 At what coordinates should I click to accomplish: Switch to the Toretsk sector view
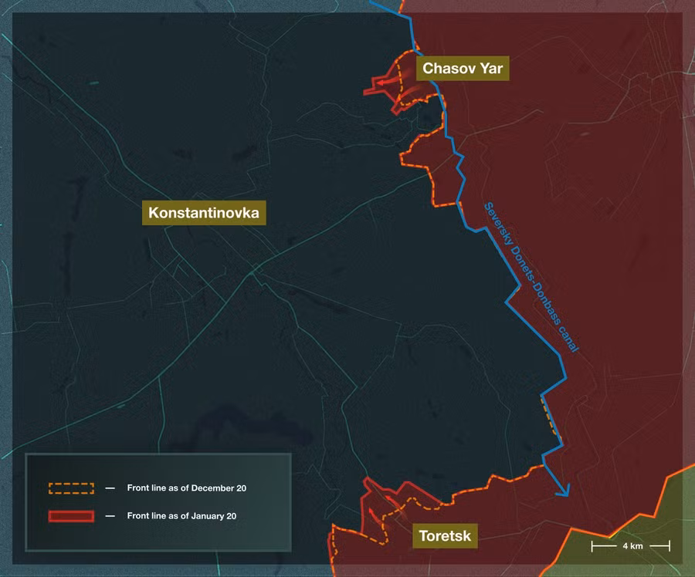[446, 534]
